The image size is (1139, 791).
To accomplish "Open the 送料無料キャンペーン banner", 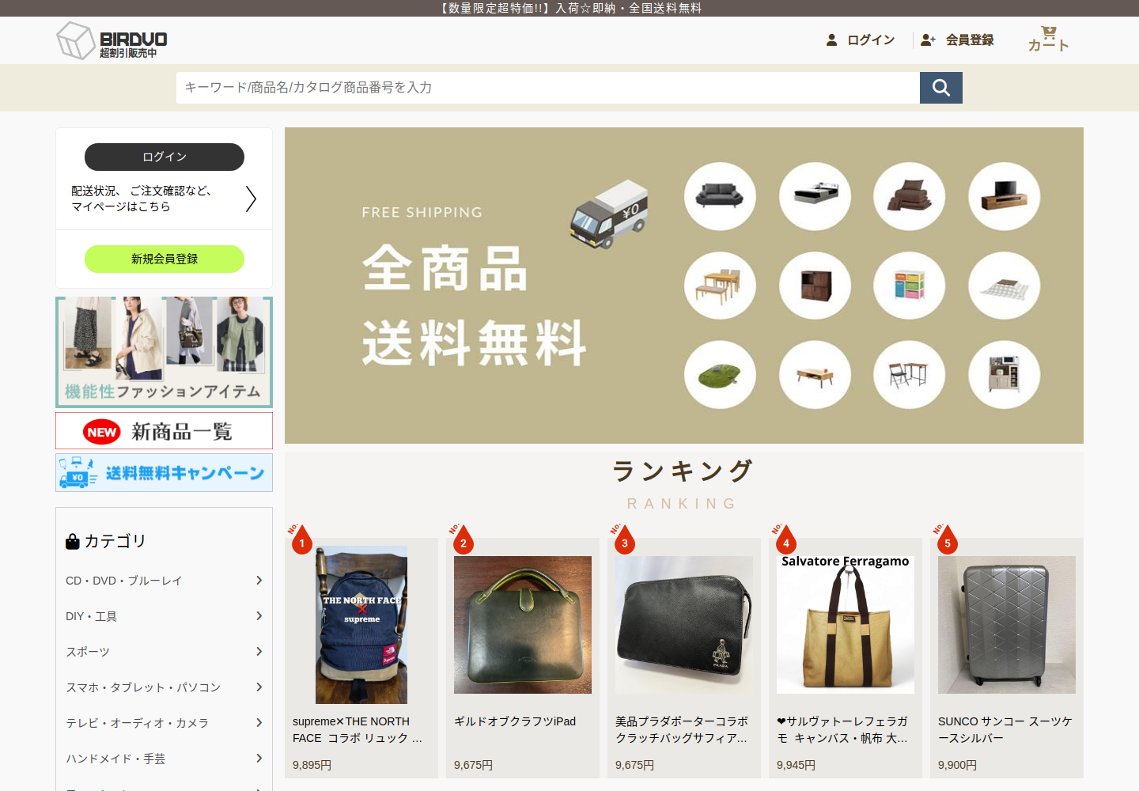I will (x=165, y=473).
